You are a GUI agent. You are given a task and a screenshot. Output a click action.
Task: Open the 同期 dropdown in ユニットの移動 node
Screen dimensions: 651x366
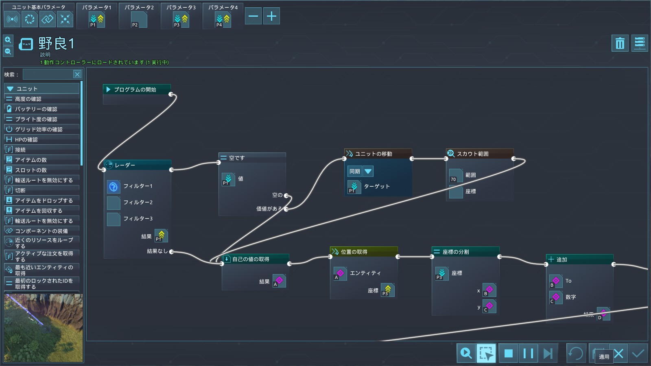point(368,171)
